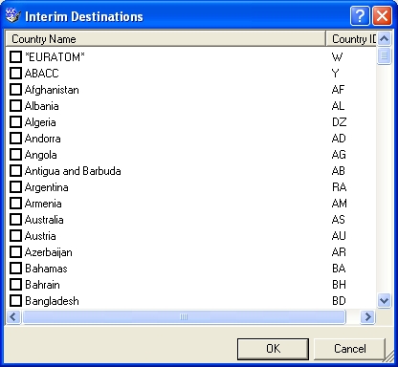Click the vertical scrollbar down arrow

[x=385, y=301]
